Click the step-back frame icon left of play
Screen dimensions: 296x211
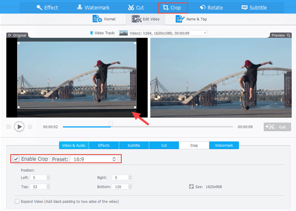(9, 127)
